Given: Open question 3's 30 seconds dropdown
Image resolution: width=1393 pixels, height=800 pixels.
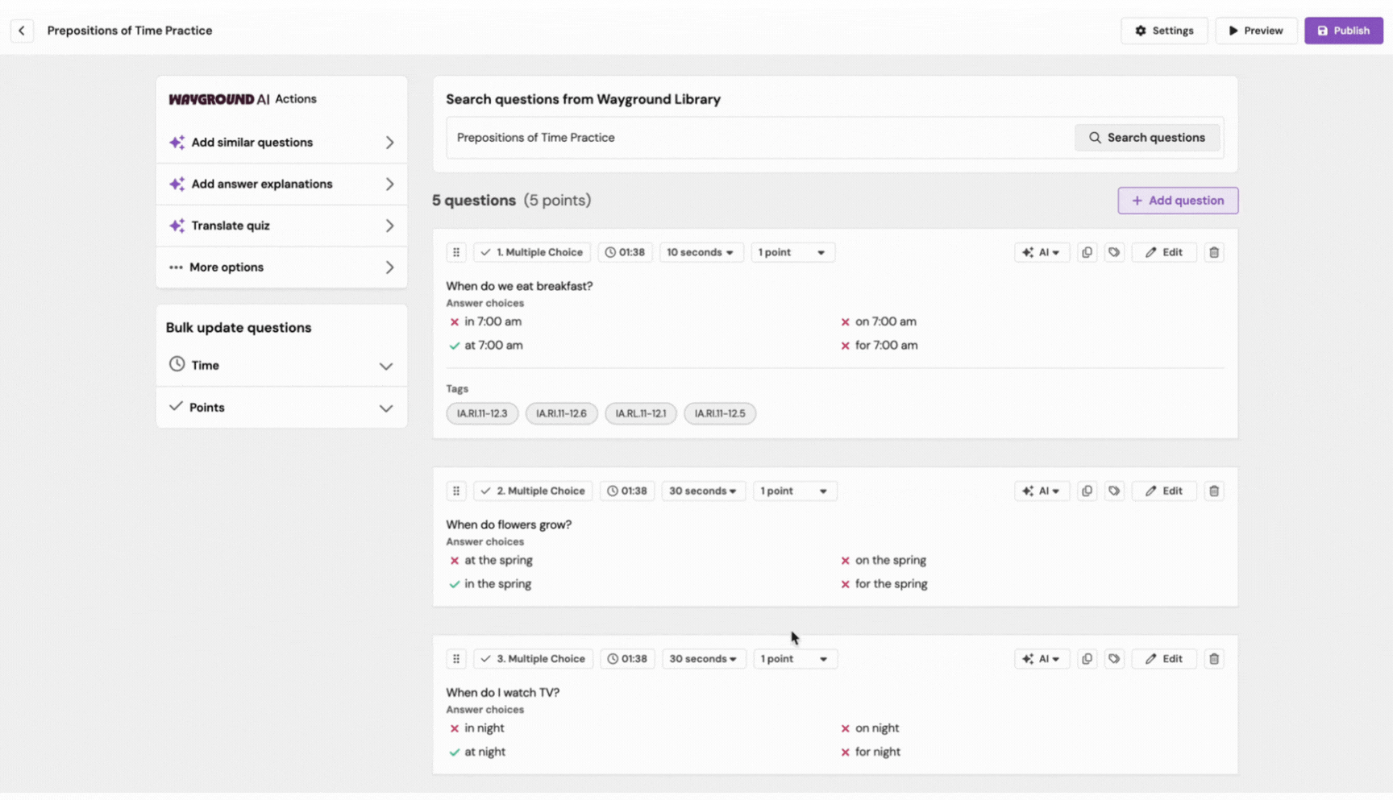Looking at the screenshot, I should [x=703, y=659].
